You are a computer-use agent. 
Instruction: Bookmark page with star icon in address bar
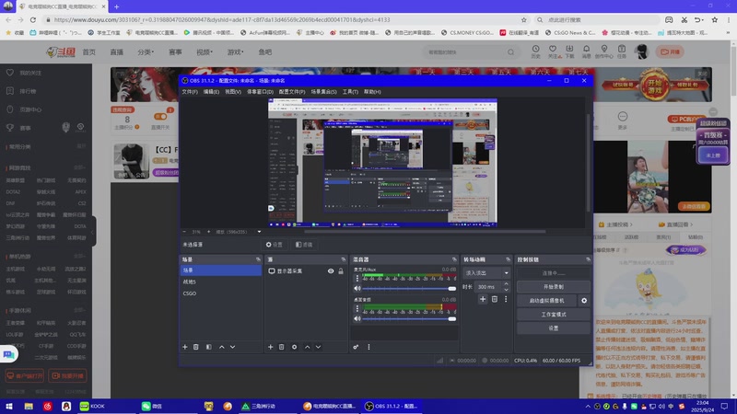(x=523, y=19)
